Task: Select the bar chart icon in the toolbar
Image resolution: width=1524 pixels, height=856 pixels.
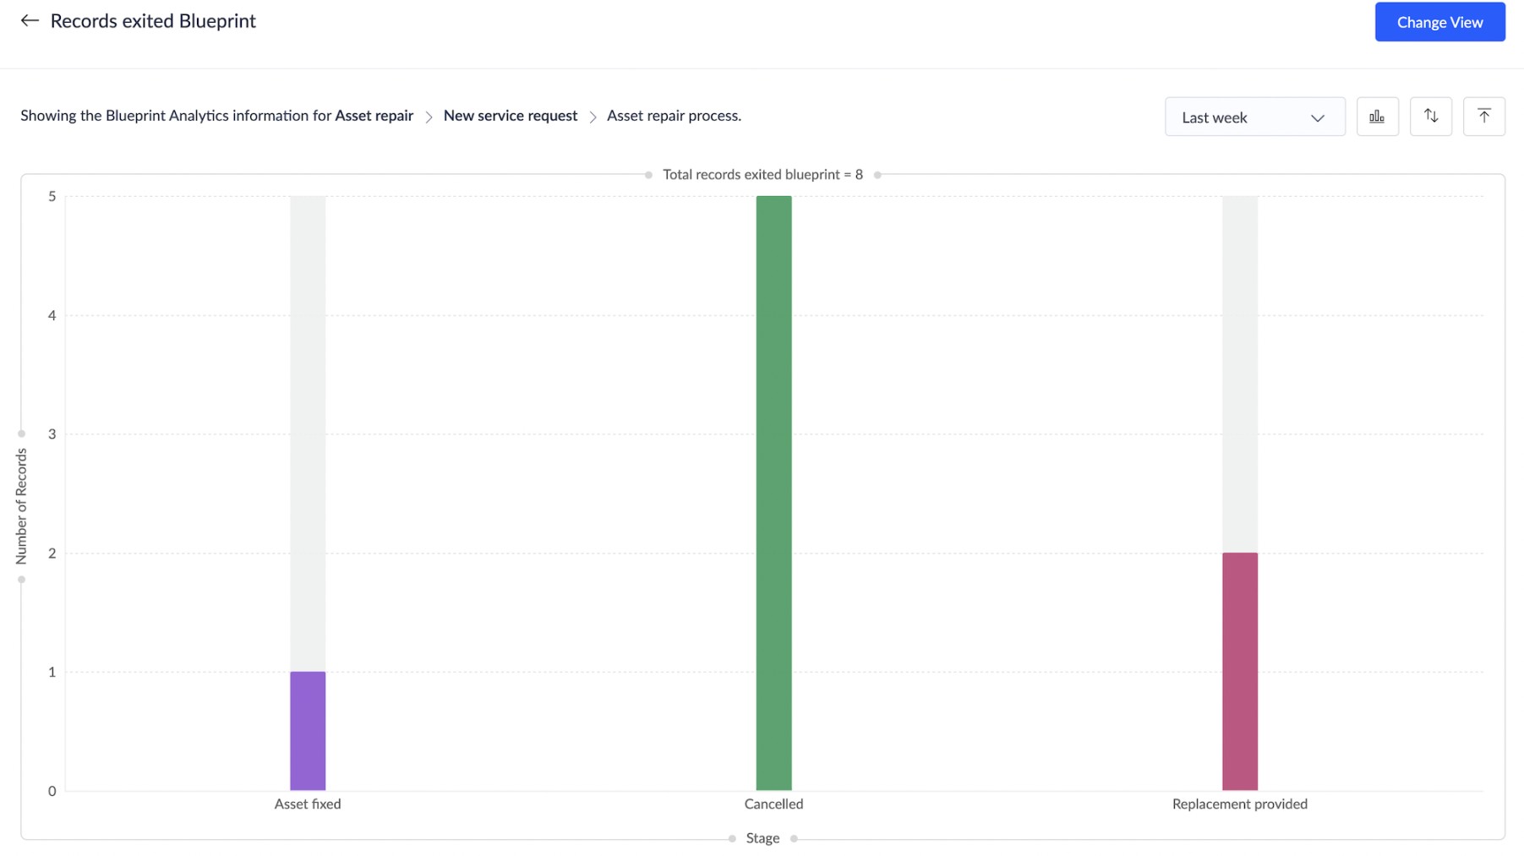Action: point(1377,116)
